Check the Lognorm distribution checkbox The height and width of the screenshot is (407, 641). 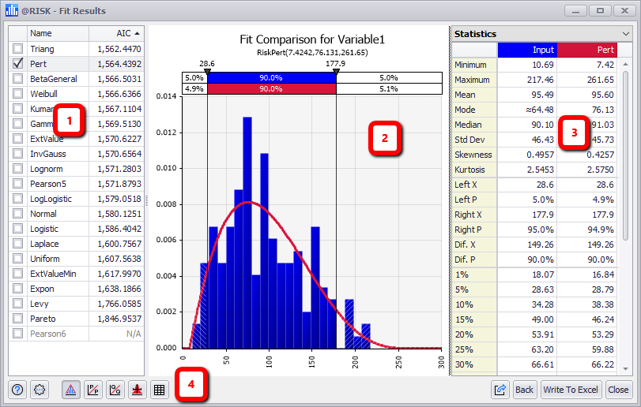click(17, 169)
